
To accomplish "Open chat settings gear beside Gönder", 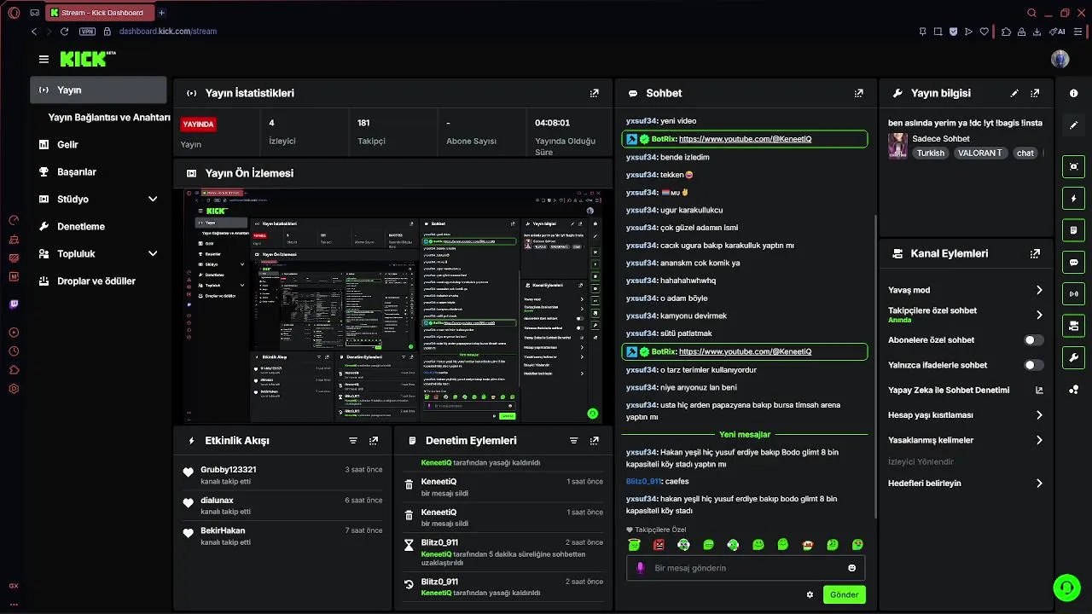I will 810,594.
